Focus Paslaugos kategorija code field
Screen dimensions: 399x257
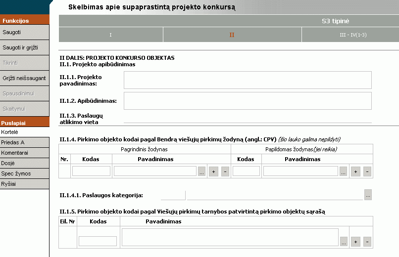tap(173, 195)
